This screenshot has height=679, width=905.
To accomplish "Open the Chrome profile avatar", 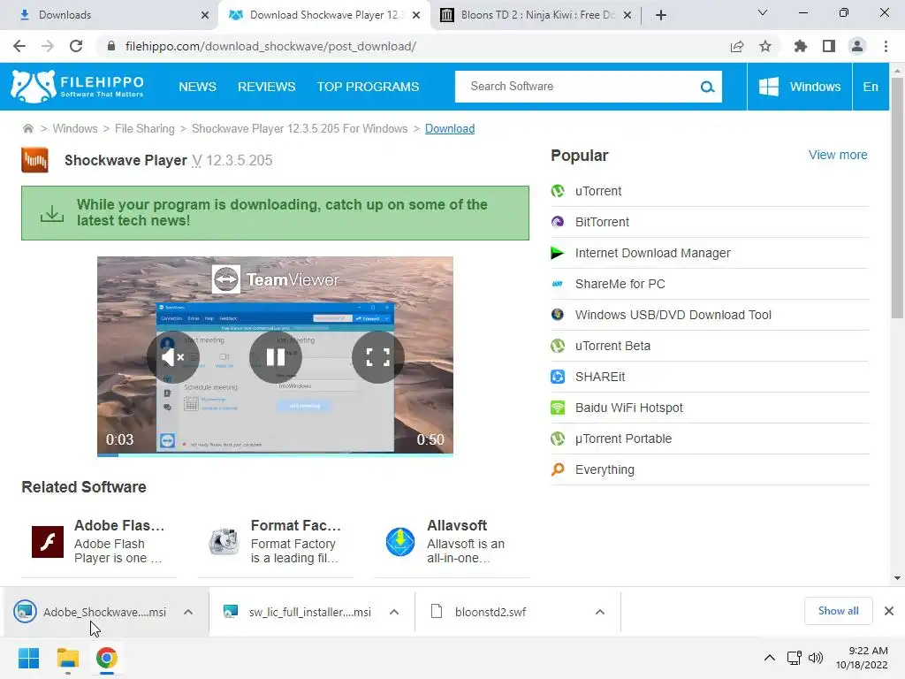I will click(x=857, y=46).
